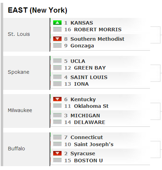Viewport: 162px width, 170px height.
Task: Click the gray status box beside UCLA
Action: 57,61
